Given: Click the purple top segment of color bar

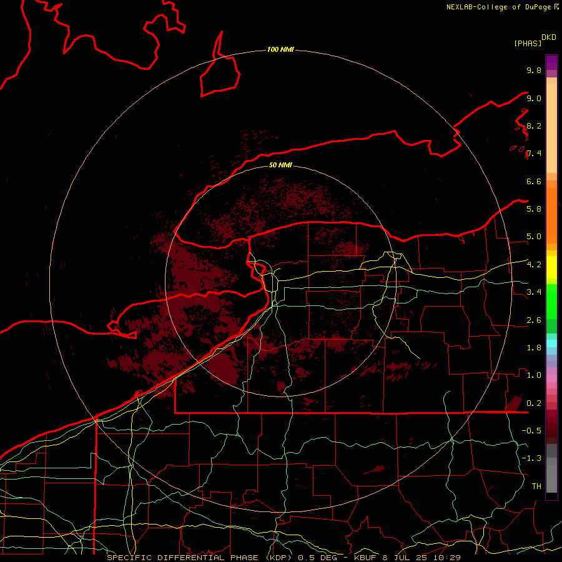Looking at the screenshot, I should (x=551, y=62).
